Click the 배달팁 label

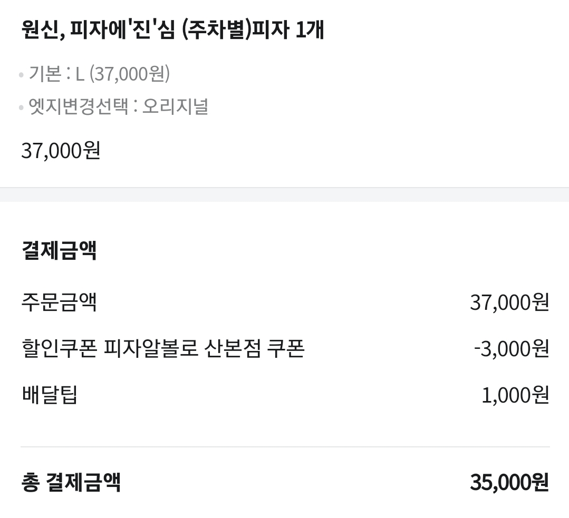pyautogui.click(x=50, y=395)
